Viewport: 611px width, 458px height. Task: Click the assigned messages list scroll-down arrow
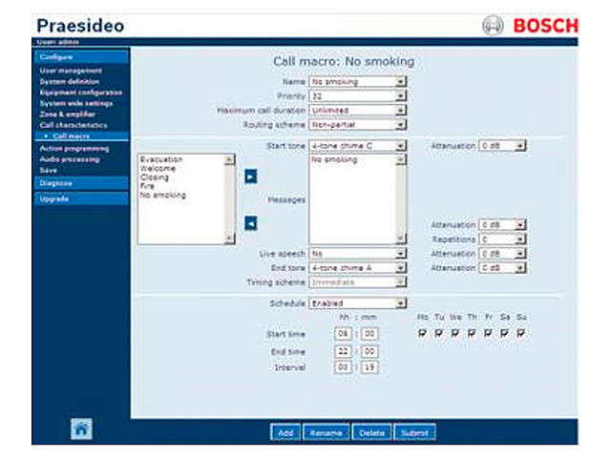click(x=401, y=239)
